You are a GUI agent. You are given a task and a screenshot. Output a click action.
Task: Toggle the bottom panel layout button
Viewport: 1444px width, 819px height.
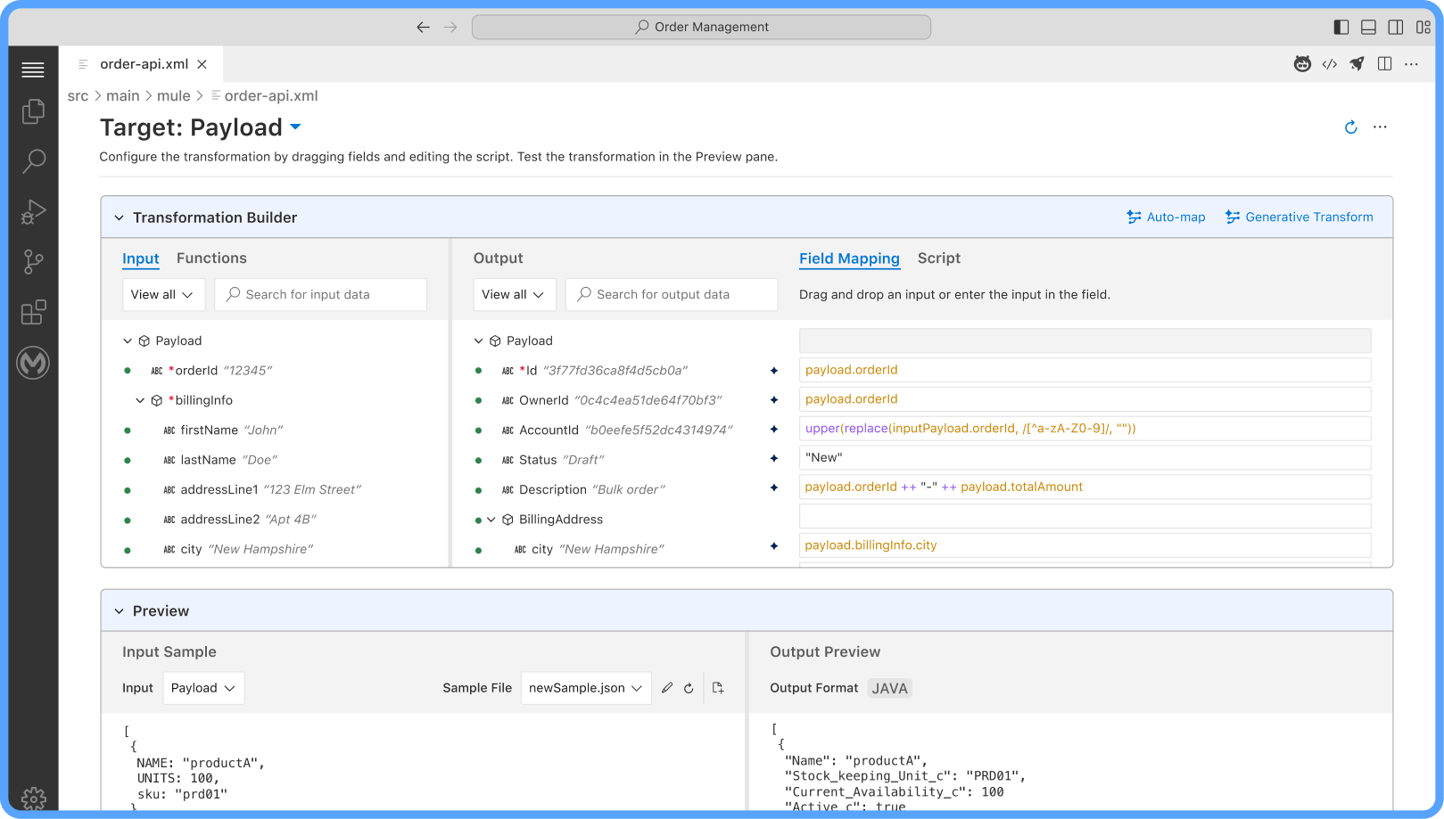click(1368, 27)
